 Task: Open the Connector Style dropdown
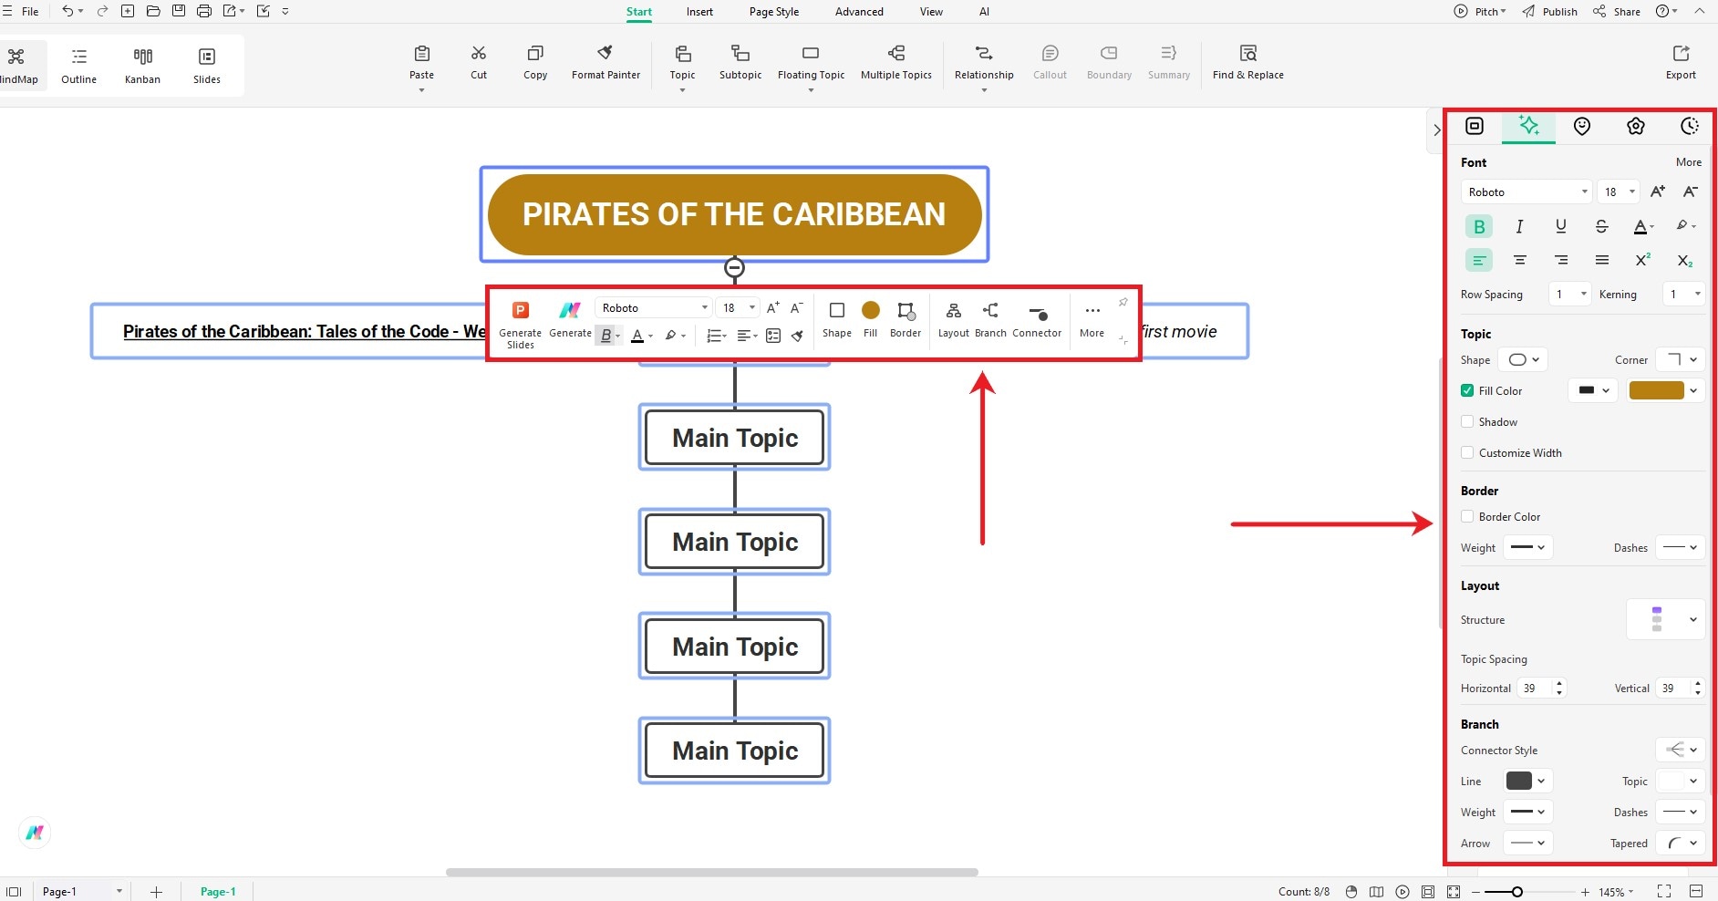coord(1681,750)
